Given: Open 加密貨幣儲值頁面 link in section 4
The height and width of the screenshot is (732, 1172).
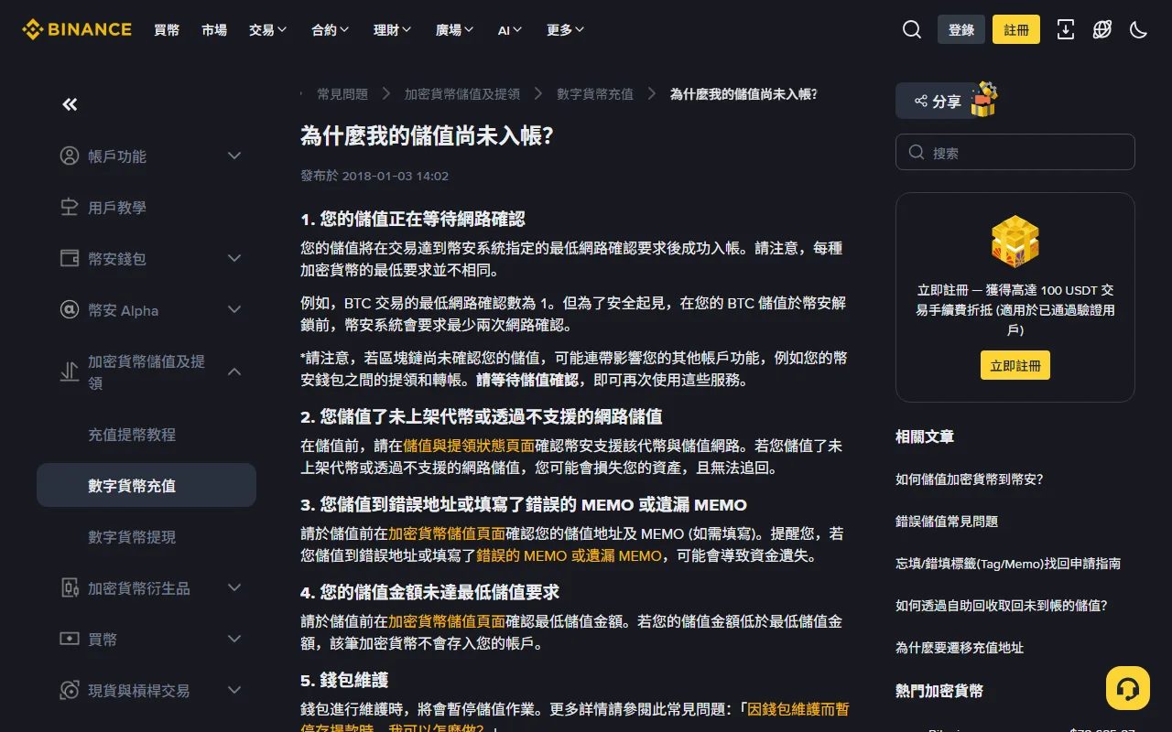Looking at the screenshot, I should (447, 621).
